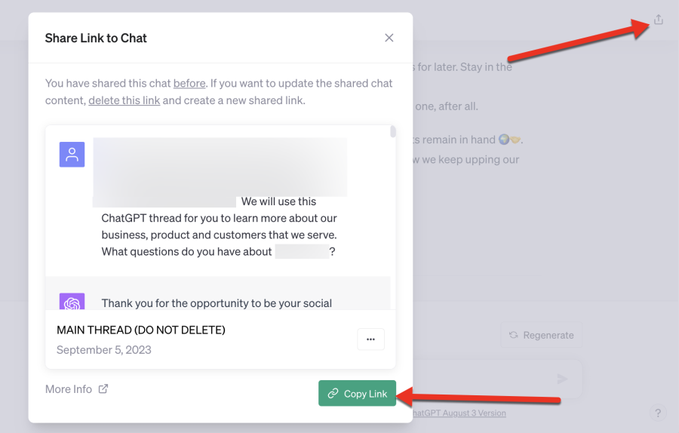Open the three-dot options menu
This screenshot has width=679, height=433.
click(x=370, y=339)
